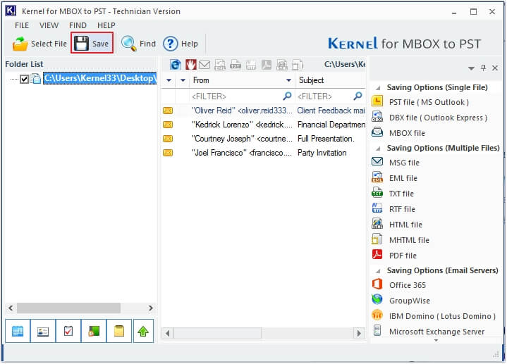Open the From column dropdown arrow
Viewport: 507px width, 364px height.
click(x=288, y=80)
